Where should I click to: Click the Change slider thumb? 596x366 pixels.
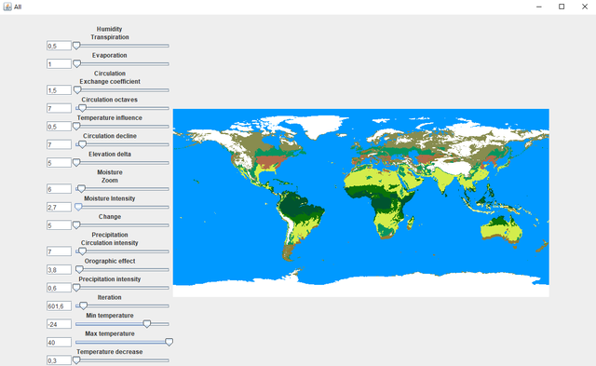76,225
